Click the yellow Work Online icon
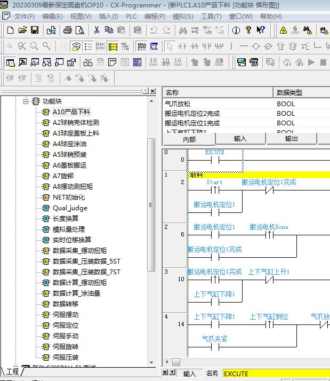The width and height of the screenshot is (330, 381). 282,30
